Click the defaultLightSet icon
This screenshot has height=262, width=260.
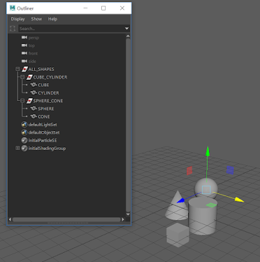click(24, 124)
